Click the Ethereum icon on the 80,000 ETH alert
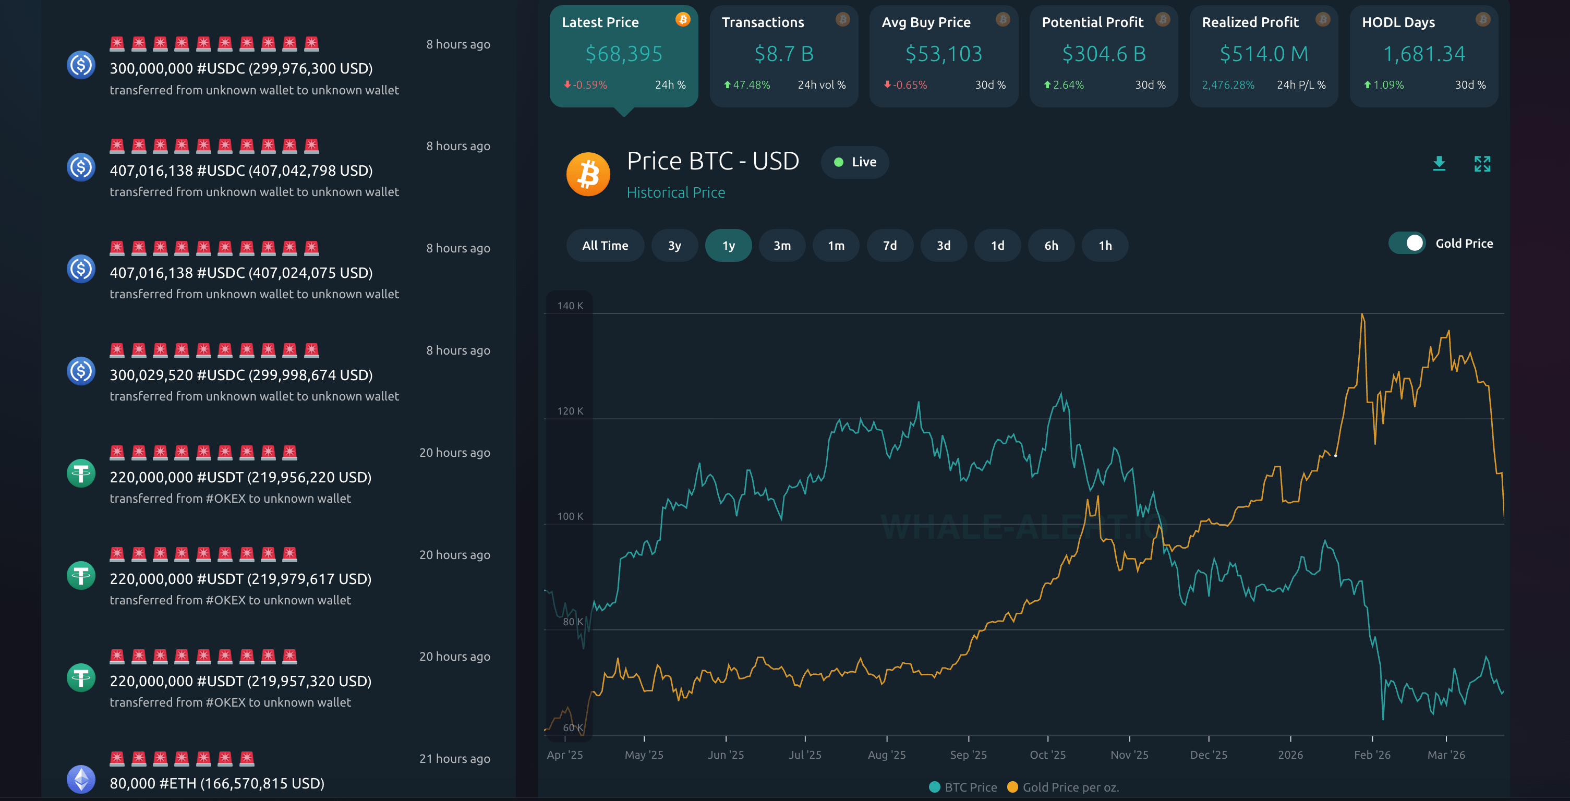1570x801 pixels. [x=81, y=779]
